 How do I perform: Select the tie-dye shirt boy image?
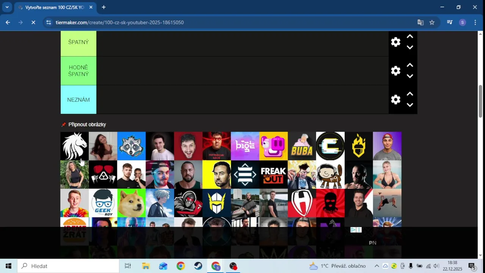pyautogui.click(x=75, y=203)
